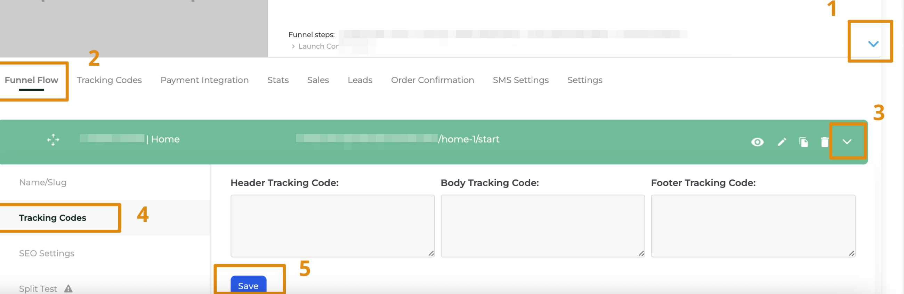Select Name/Slug in the sidebar
Viewport: 904px width, 294px height.
43,182
